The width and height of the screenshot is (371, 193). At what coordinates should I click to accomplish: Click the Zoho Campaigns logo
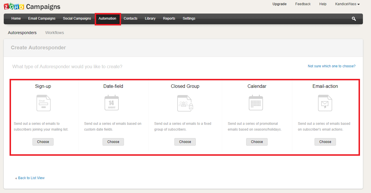[32, 7]
